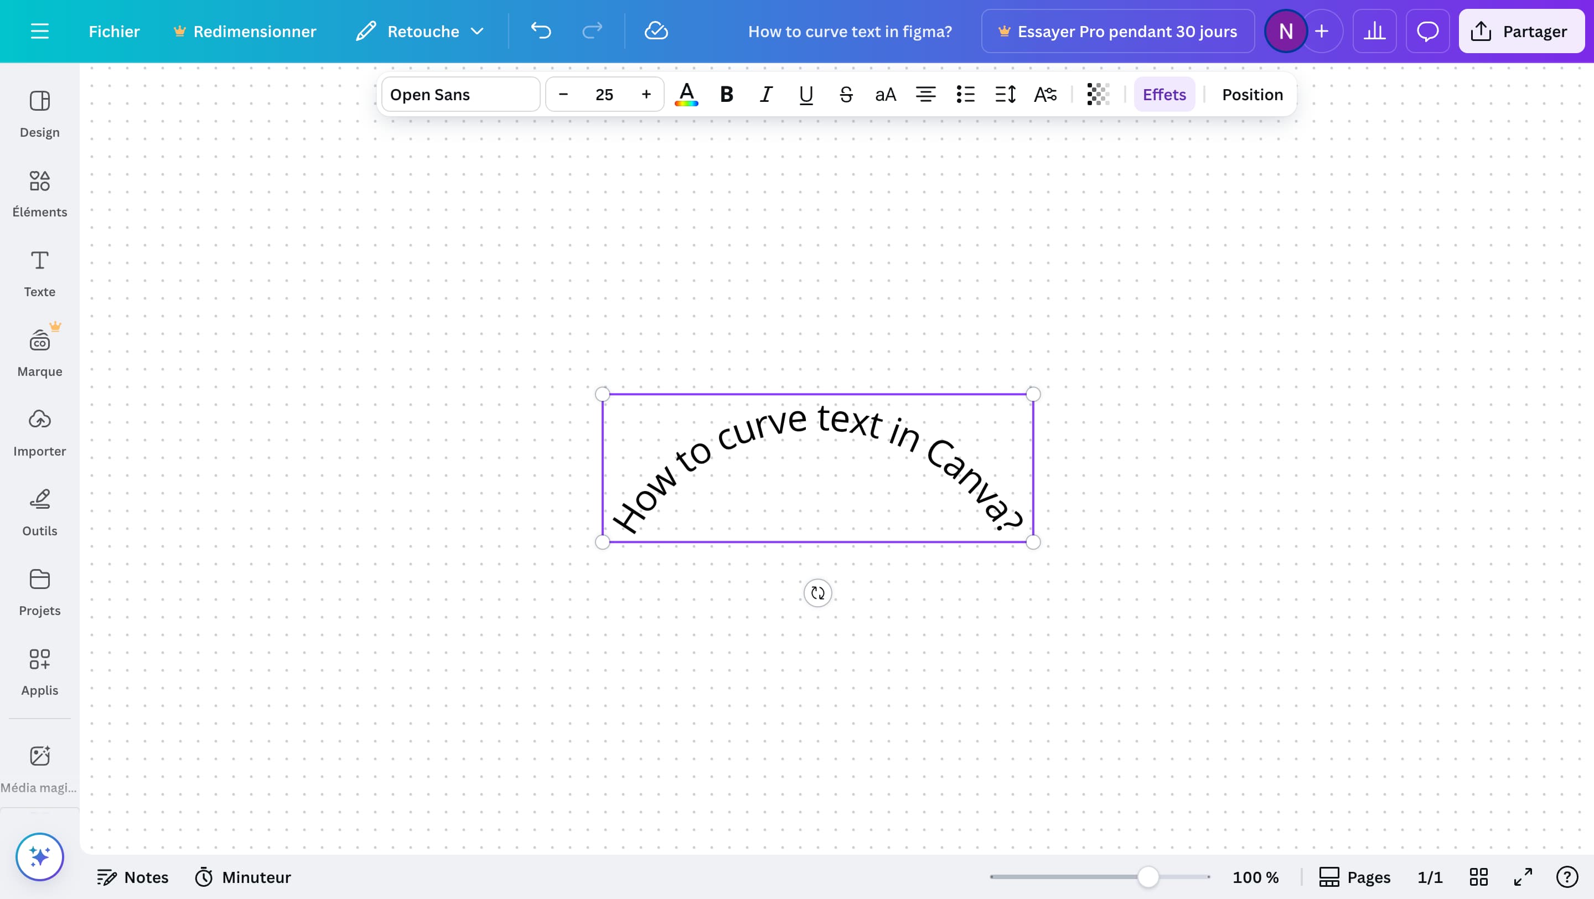Open the Notes panel
This screenshot has height=899, width=1594.
[133, 877]
